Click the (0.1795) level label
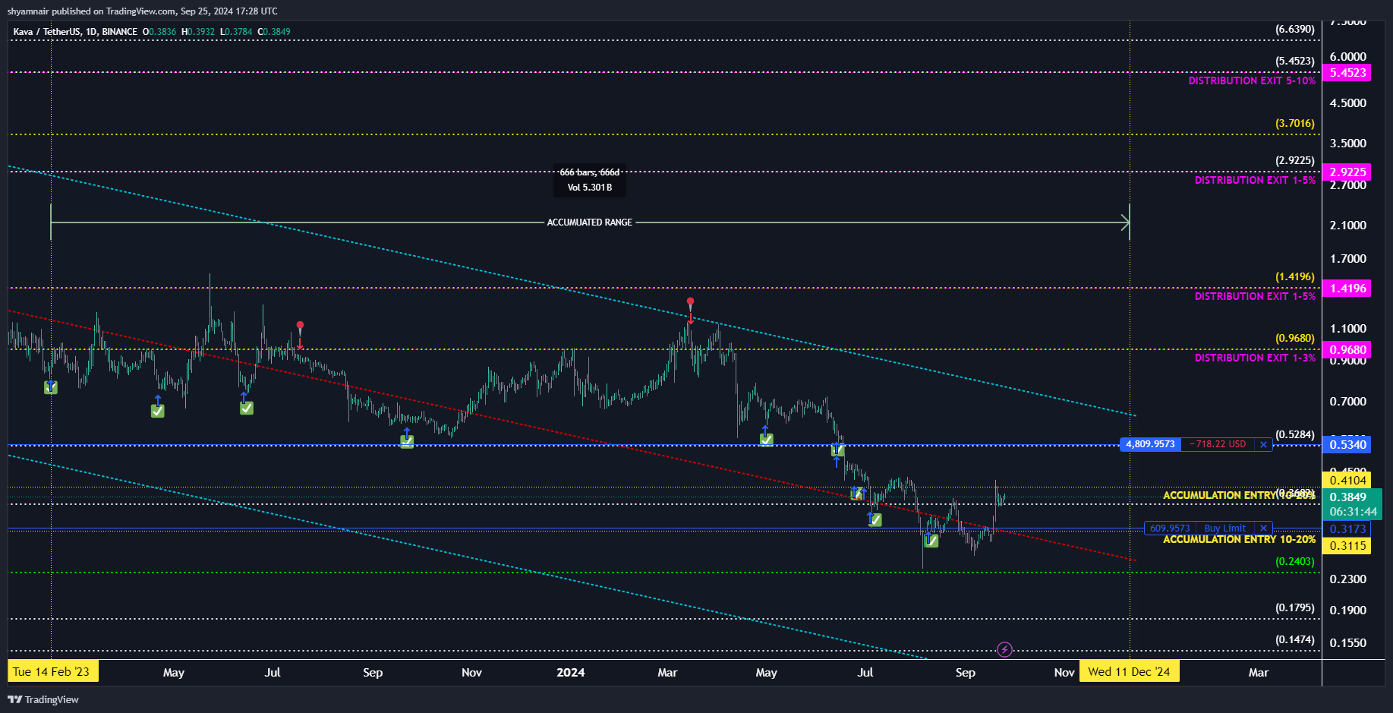 click(1295, 608)
